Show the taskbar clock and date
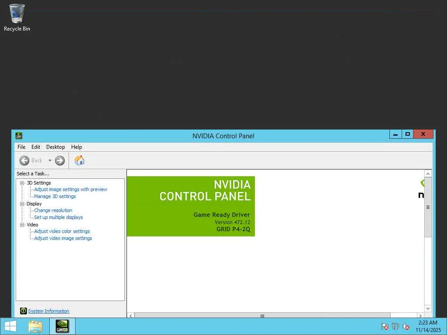This screenshot has width=447, height=335. coord(428,326)
